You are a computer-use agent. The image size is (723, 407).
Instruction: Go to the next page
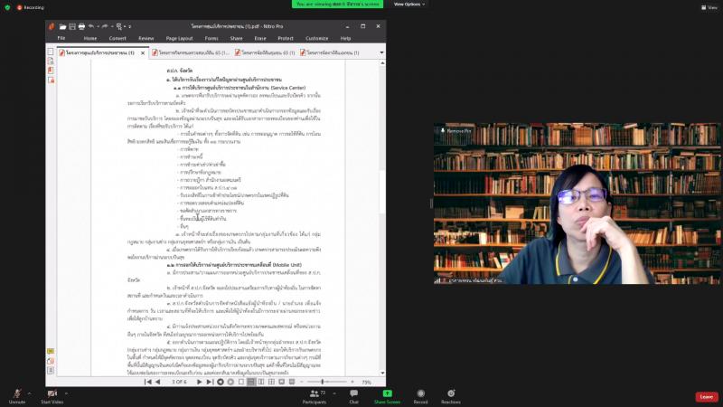point(199,382)
